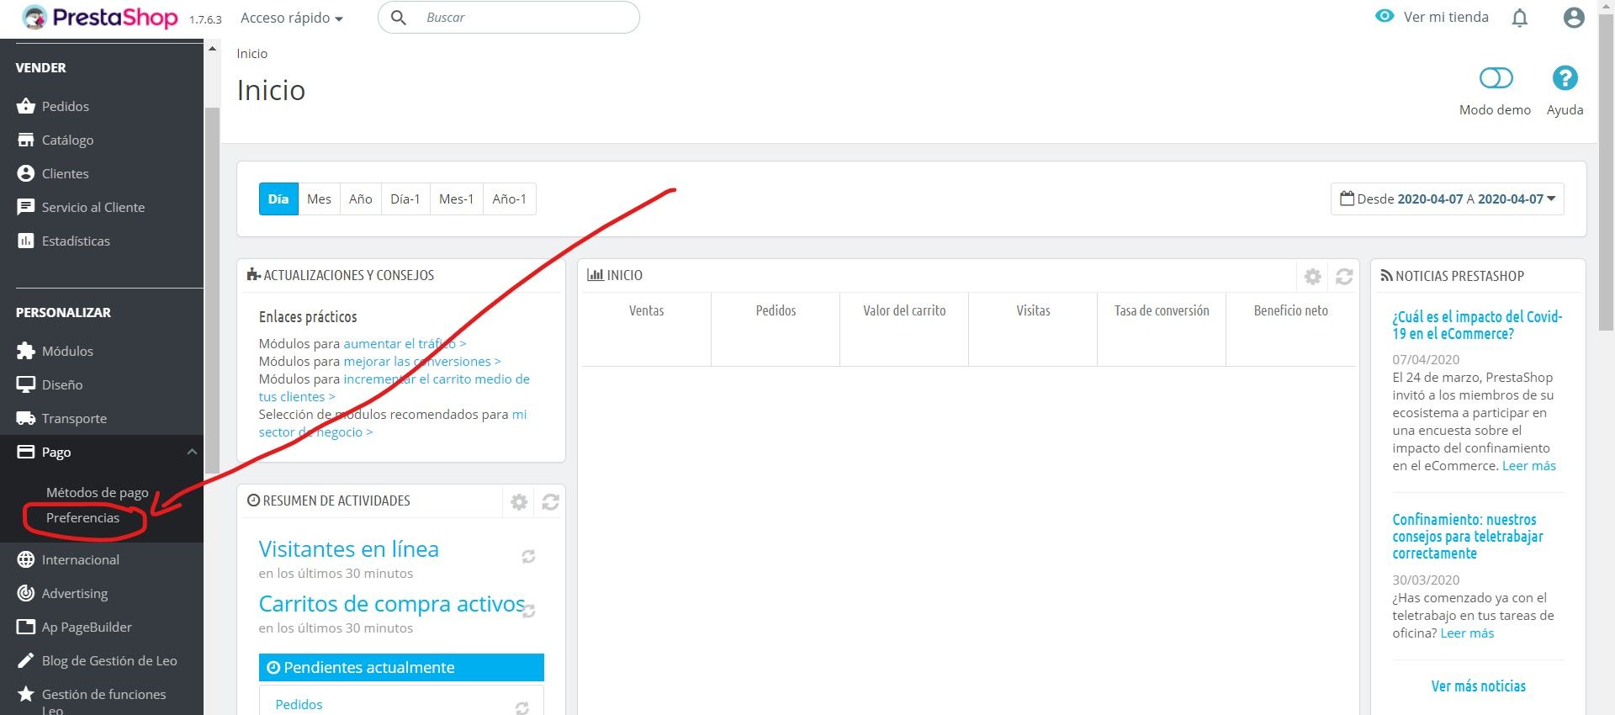
Task: Open the date range picker dropdown
Action: point(1447,199)
